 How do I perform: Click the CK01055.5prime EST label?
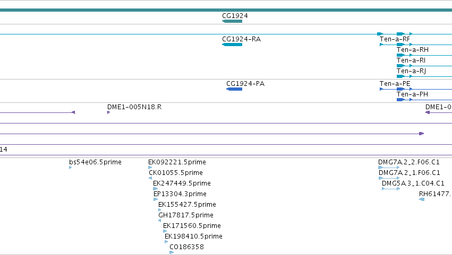(x=176, y=173)
